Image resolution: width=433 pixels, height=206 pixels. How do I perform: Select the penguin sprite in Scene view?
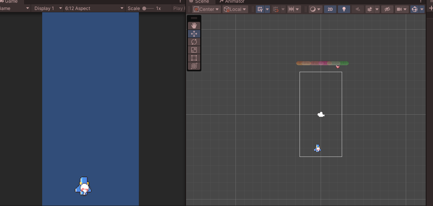point(318,148)
